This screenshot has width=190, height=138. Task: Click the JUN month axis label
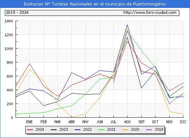(x=99, y=122)
